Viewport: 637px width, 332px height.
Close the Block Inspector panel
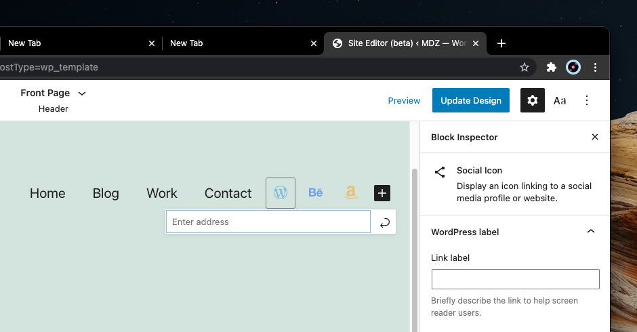595,137
